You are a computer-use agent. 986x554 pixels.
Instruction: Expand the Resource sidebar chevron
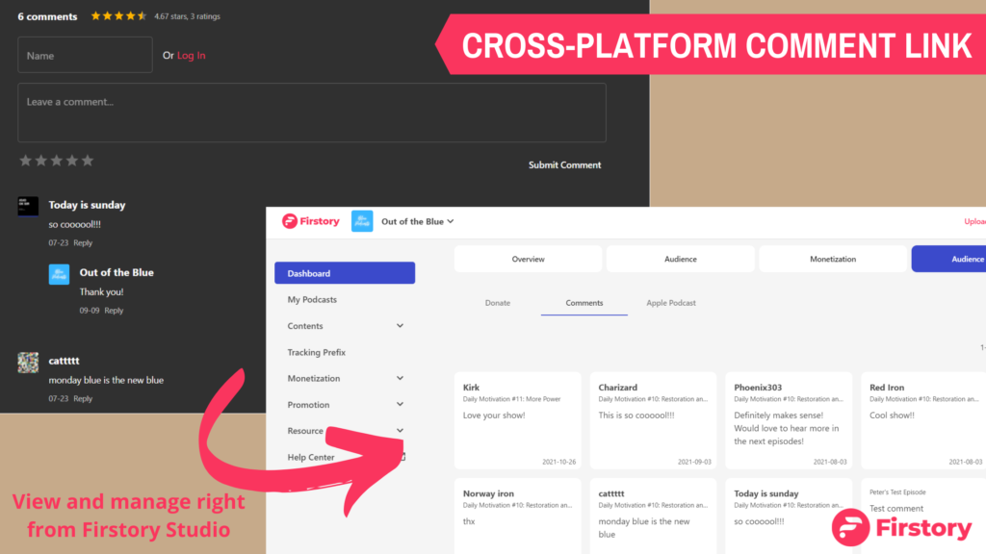point(400,431)
